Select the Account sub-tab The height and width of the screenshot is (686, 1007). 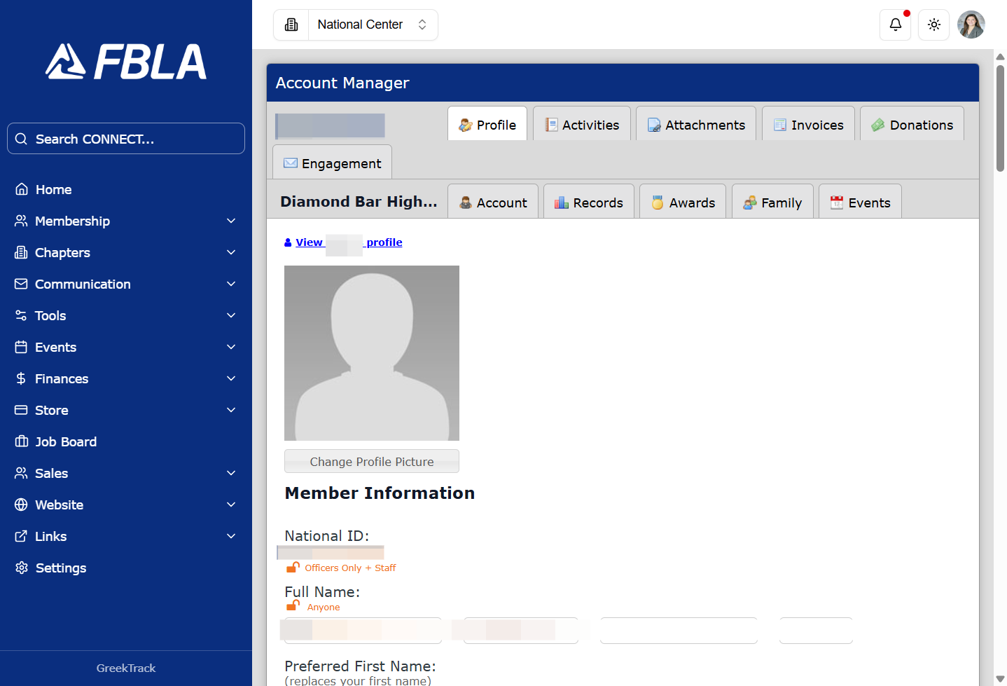(493, 202)
